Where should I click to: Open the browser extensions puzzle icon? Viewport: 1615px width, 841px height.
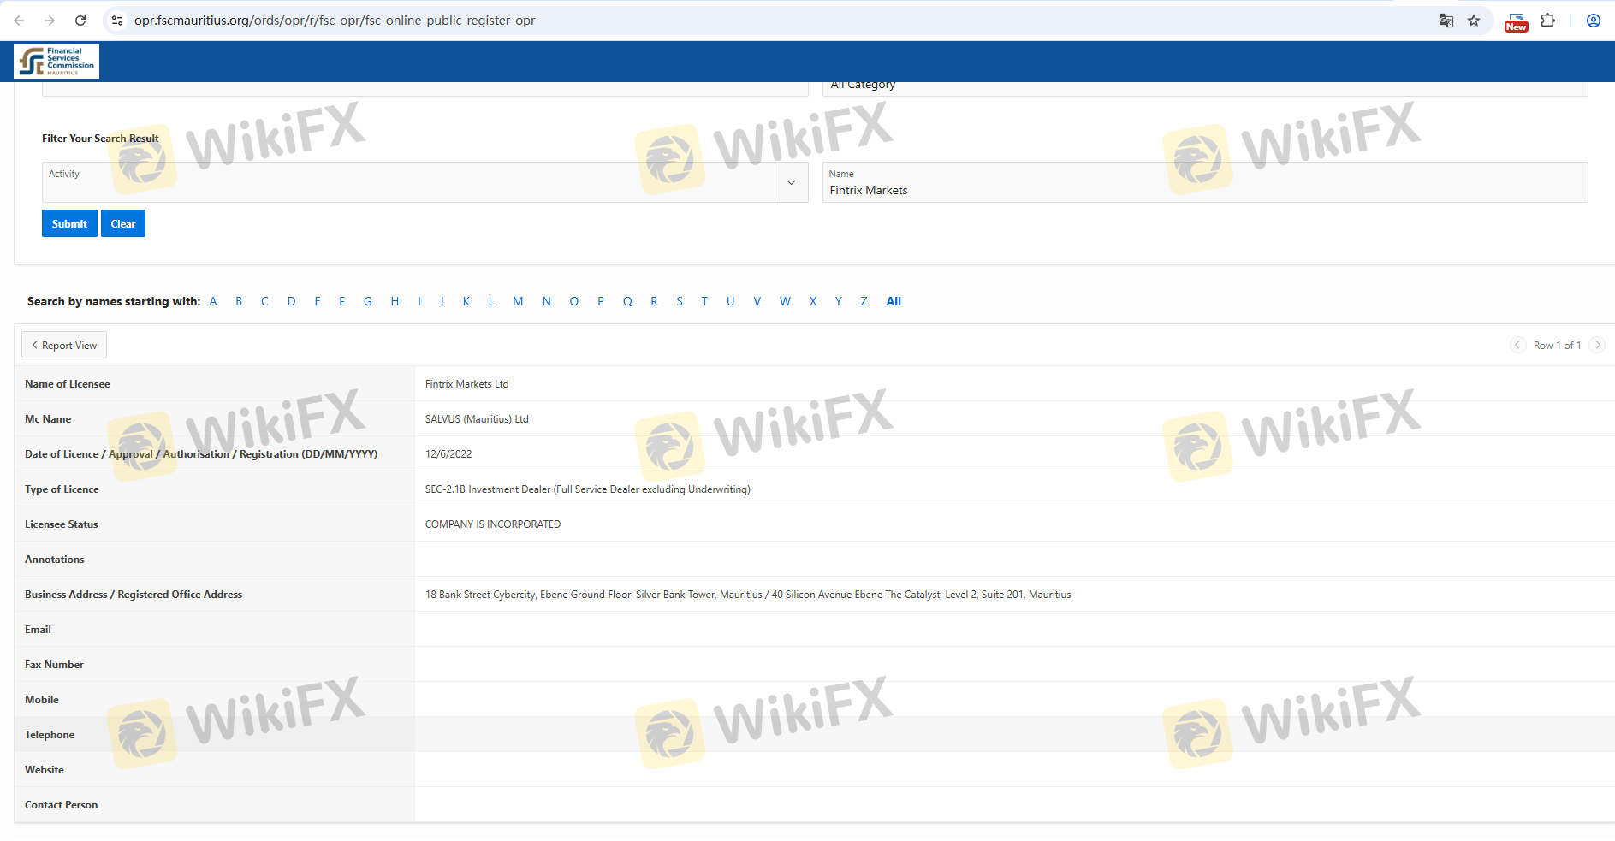(x=1547, y=21)
